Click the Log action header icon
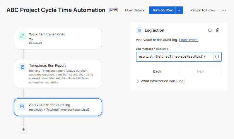The image size is (234, 139). (x=139, y=30)
